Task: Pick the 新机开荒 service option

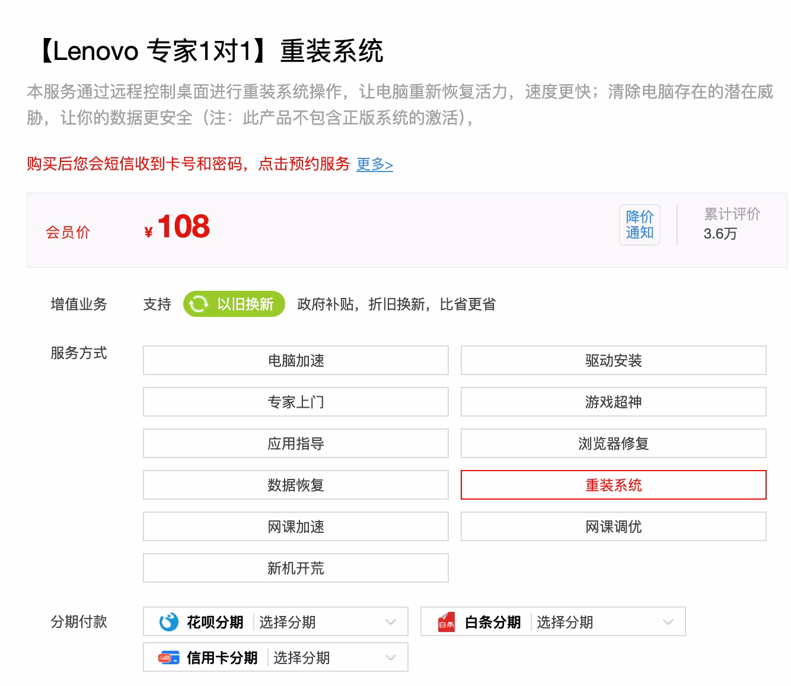Action: (296, 568)
